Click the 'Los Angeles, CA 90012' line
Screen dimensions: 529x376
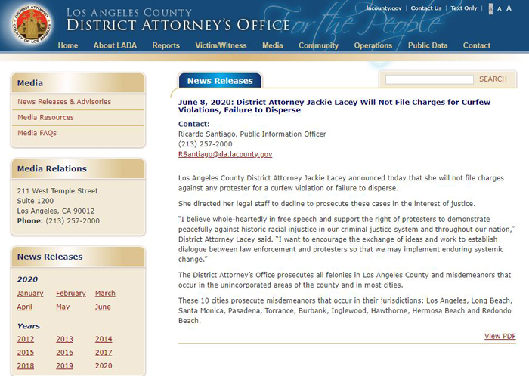tap(56, 211)
